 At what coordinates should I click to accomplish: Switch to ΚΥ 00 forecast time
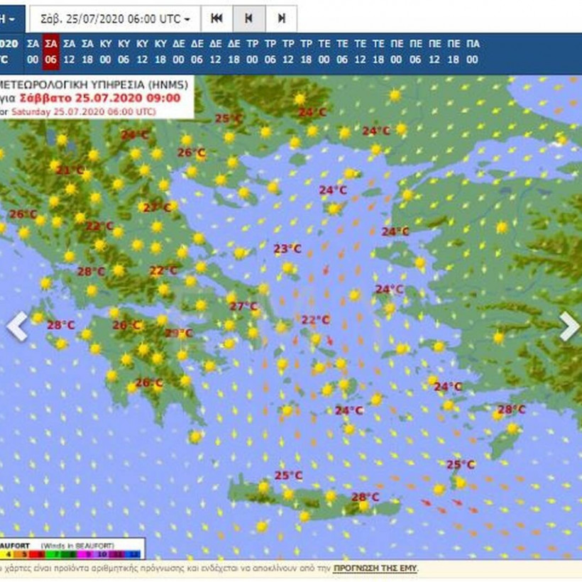point(106,52)
